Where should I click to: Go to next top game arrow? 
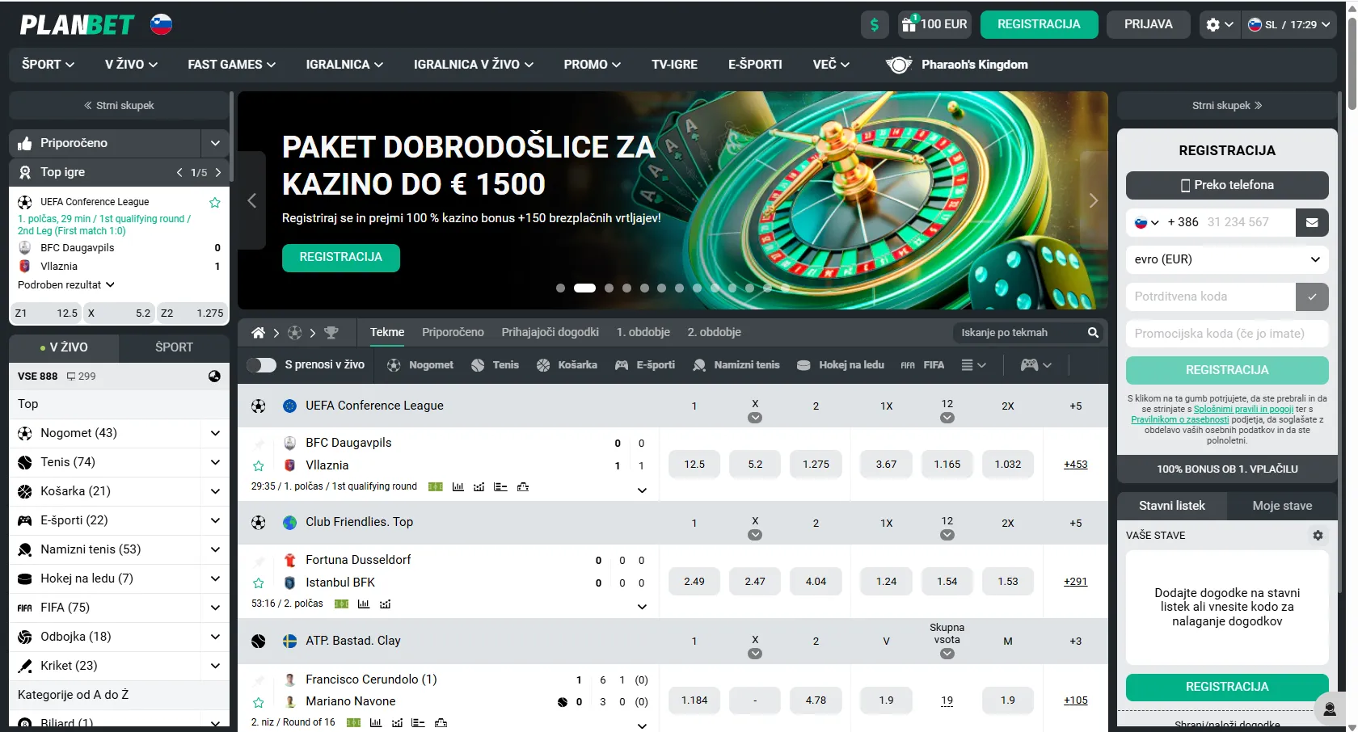pos(218,172)
